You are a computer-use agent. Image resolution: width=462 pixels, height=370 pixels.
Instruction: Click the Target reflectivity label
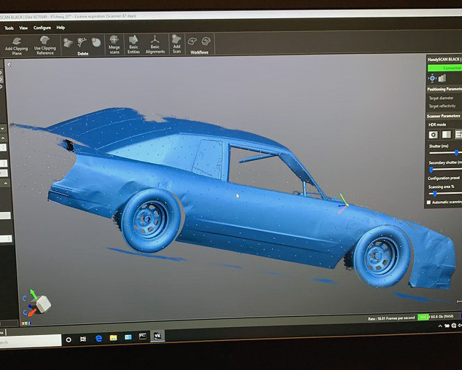click(442, 106)
